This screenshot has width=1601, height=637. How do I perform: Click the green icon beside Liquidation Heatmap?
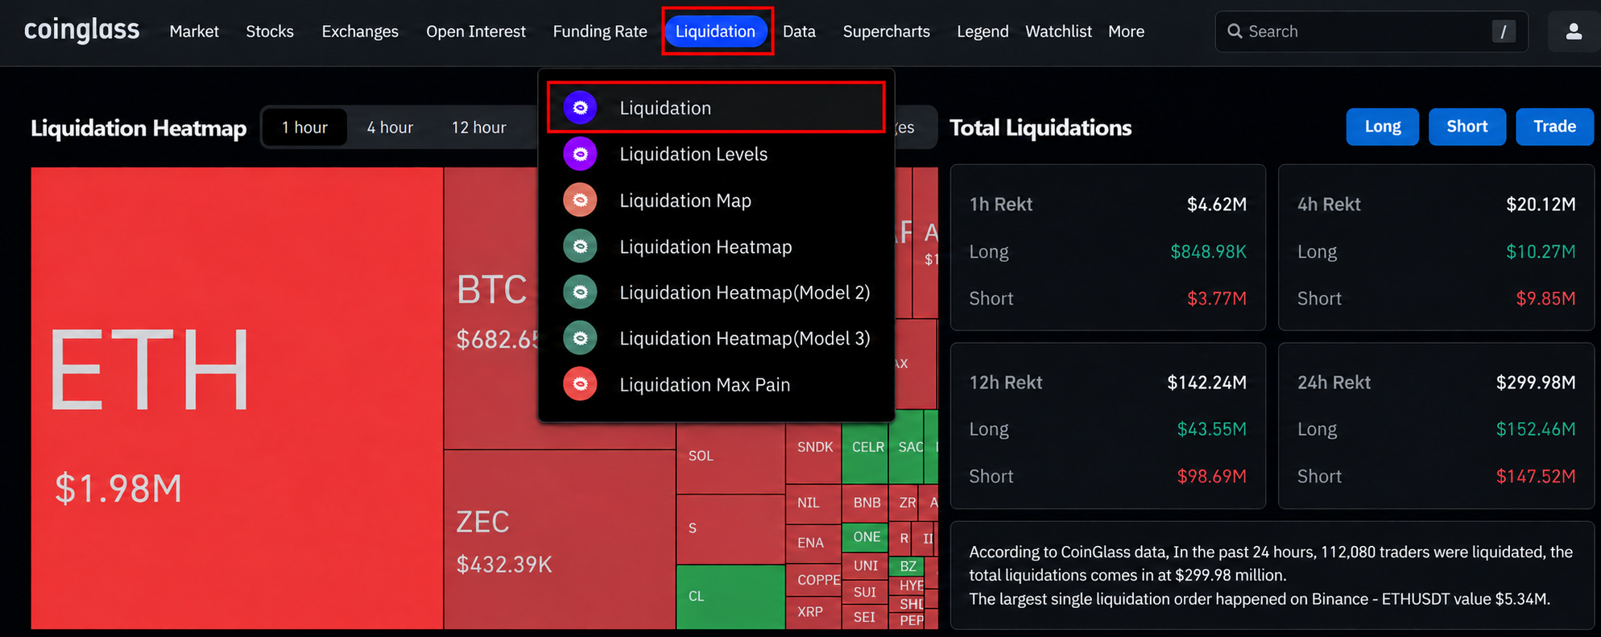click(580, 246)
